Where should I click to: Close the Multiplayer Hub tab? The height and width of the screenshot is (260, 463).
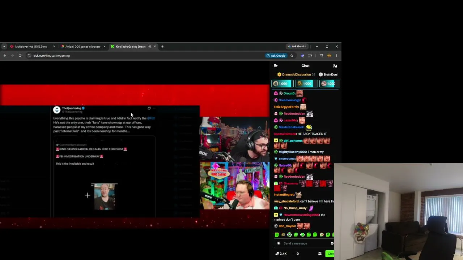[54, 47]
